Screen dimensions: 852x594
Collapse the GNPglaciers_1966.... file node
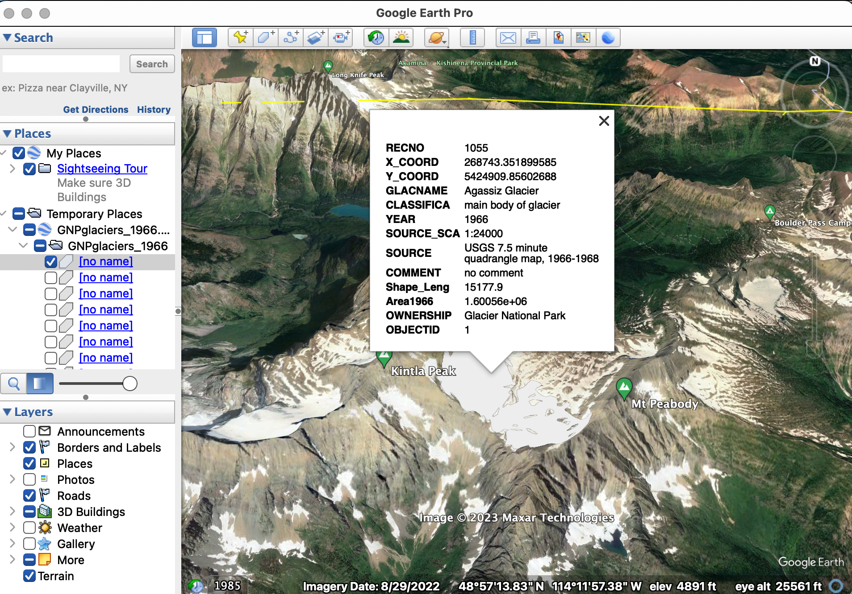coord(13,230)
